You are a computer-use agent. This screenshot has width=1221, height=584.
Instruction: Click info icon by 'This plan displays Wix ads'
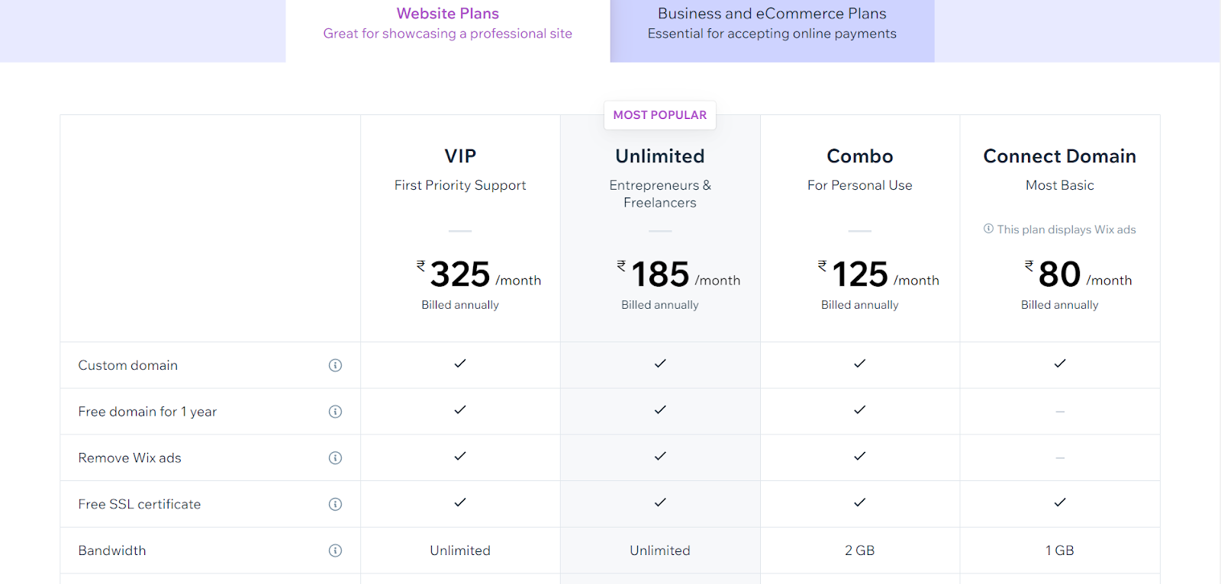(x=989, y=229)
